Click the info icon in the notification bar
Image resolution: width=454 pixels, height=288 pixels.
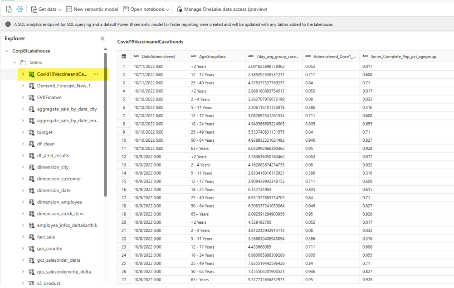8,24
